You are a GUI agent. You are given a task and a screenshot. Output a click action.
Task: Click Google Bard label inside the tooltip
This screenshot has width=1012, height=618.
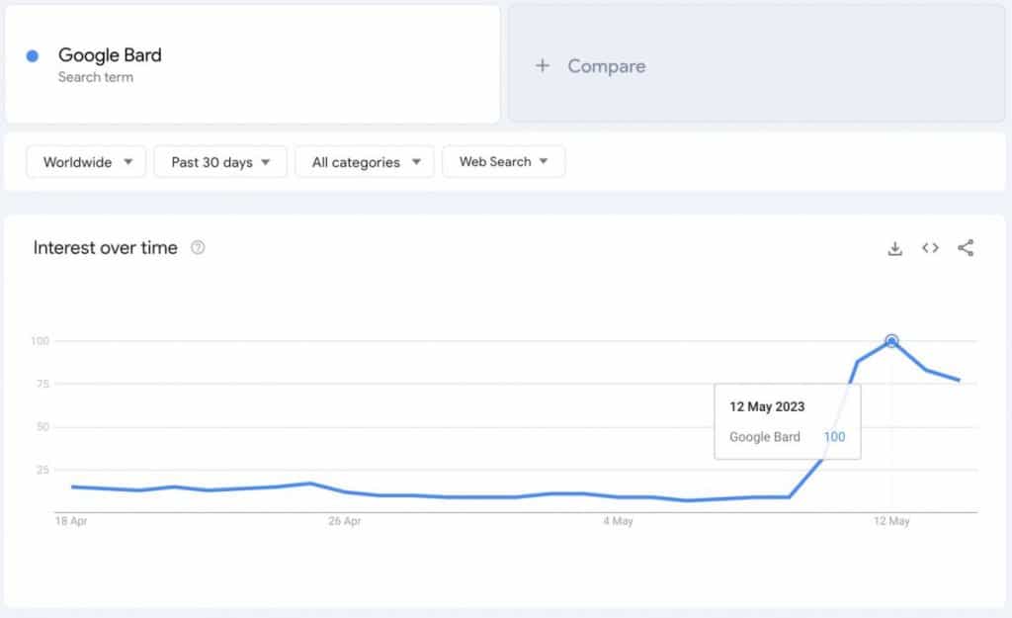click(765, 436)
